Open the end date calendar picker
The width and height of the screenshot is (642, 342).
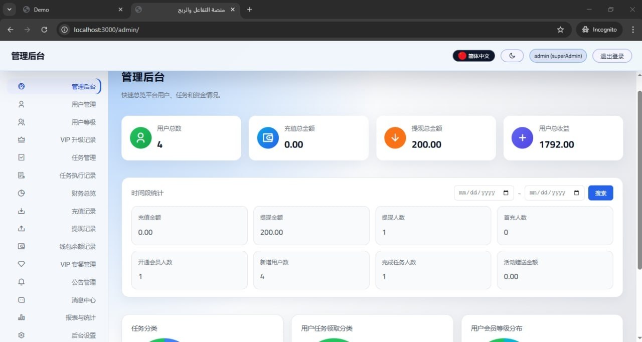pyautogui.click(x=576, y=193)
